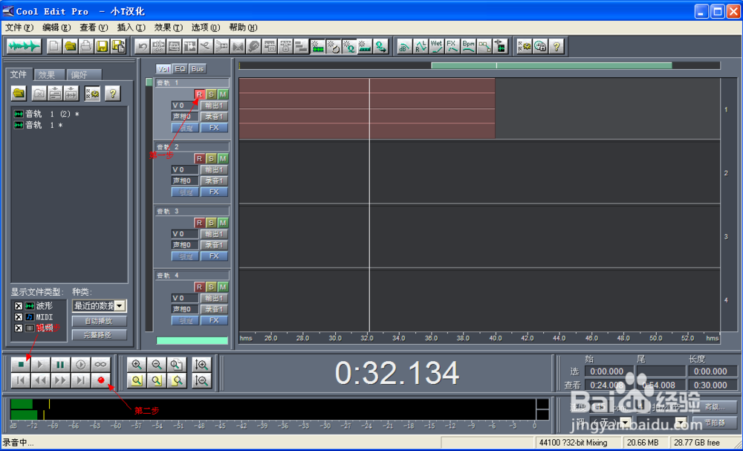Click the rewind button

(41, 380)
